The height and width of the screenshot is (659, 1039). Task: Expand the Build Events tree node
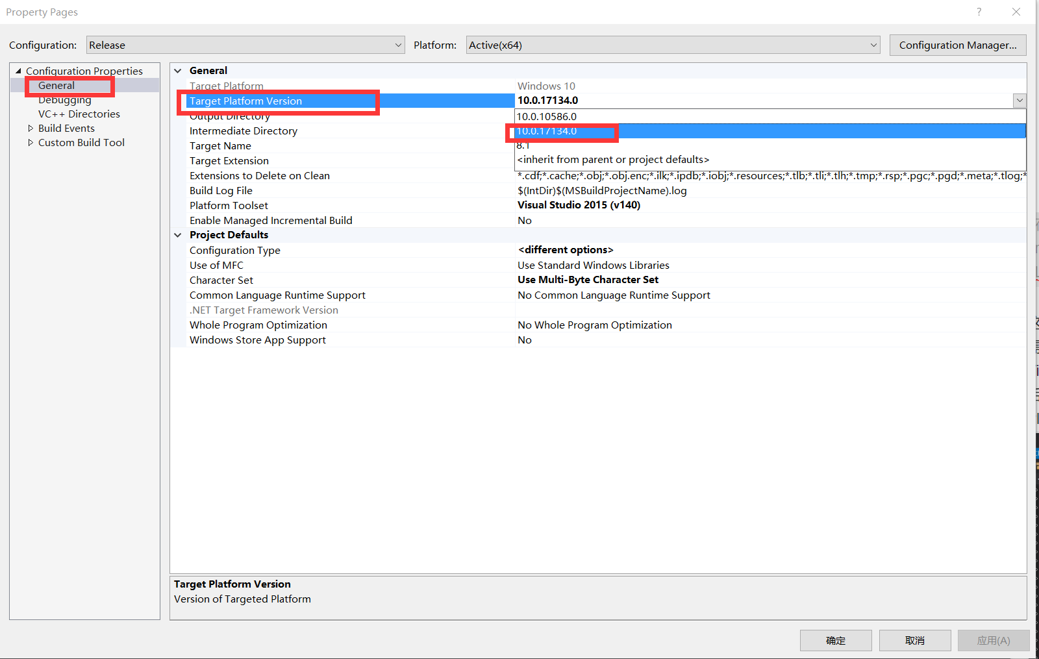point(30,128)
